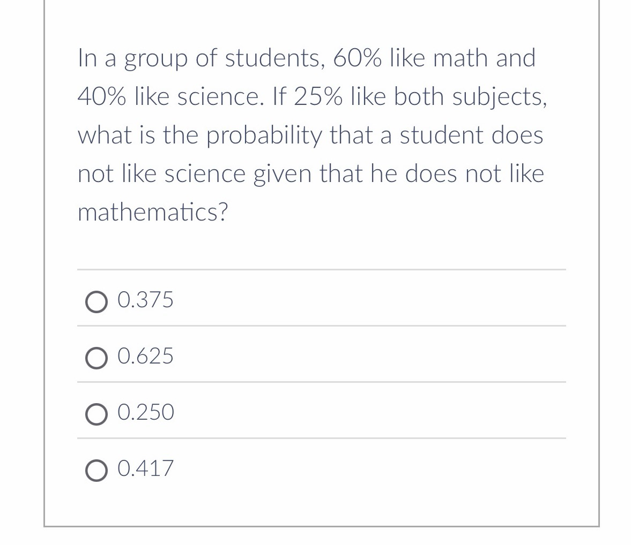Select the 0.375 radio button
631x545 pixels.
pyautogui.click(x=95, y=301)
